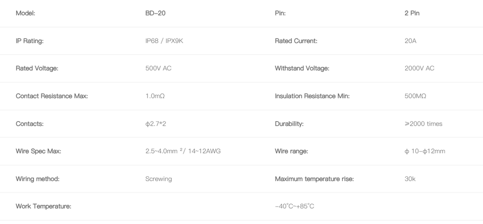Image resolution: width=483 pixels, height=224 pixels.
Task: Click the 2.5~4.0mm² / 14~12AWG text
Action: 183,151
